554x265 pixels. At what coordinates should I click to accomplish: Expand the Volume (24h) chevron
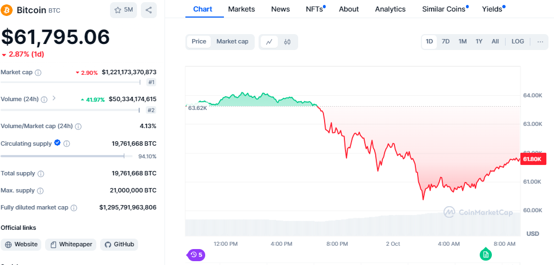pos(54,99)
